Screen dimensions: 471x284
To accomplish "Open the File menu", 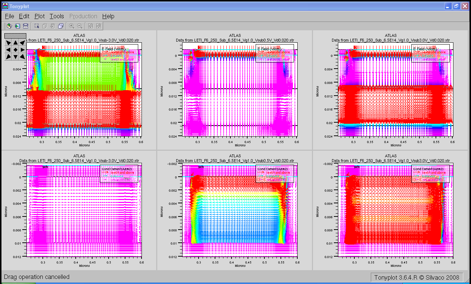I will [10, 16].
